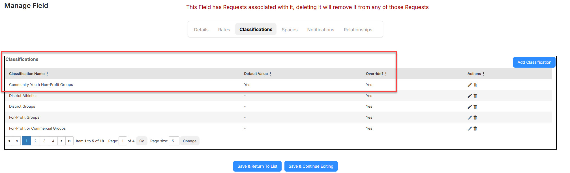Click the Add Classification button
Screen dimensions: 570x173
coord(534,62)
